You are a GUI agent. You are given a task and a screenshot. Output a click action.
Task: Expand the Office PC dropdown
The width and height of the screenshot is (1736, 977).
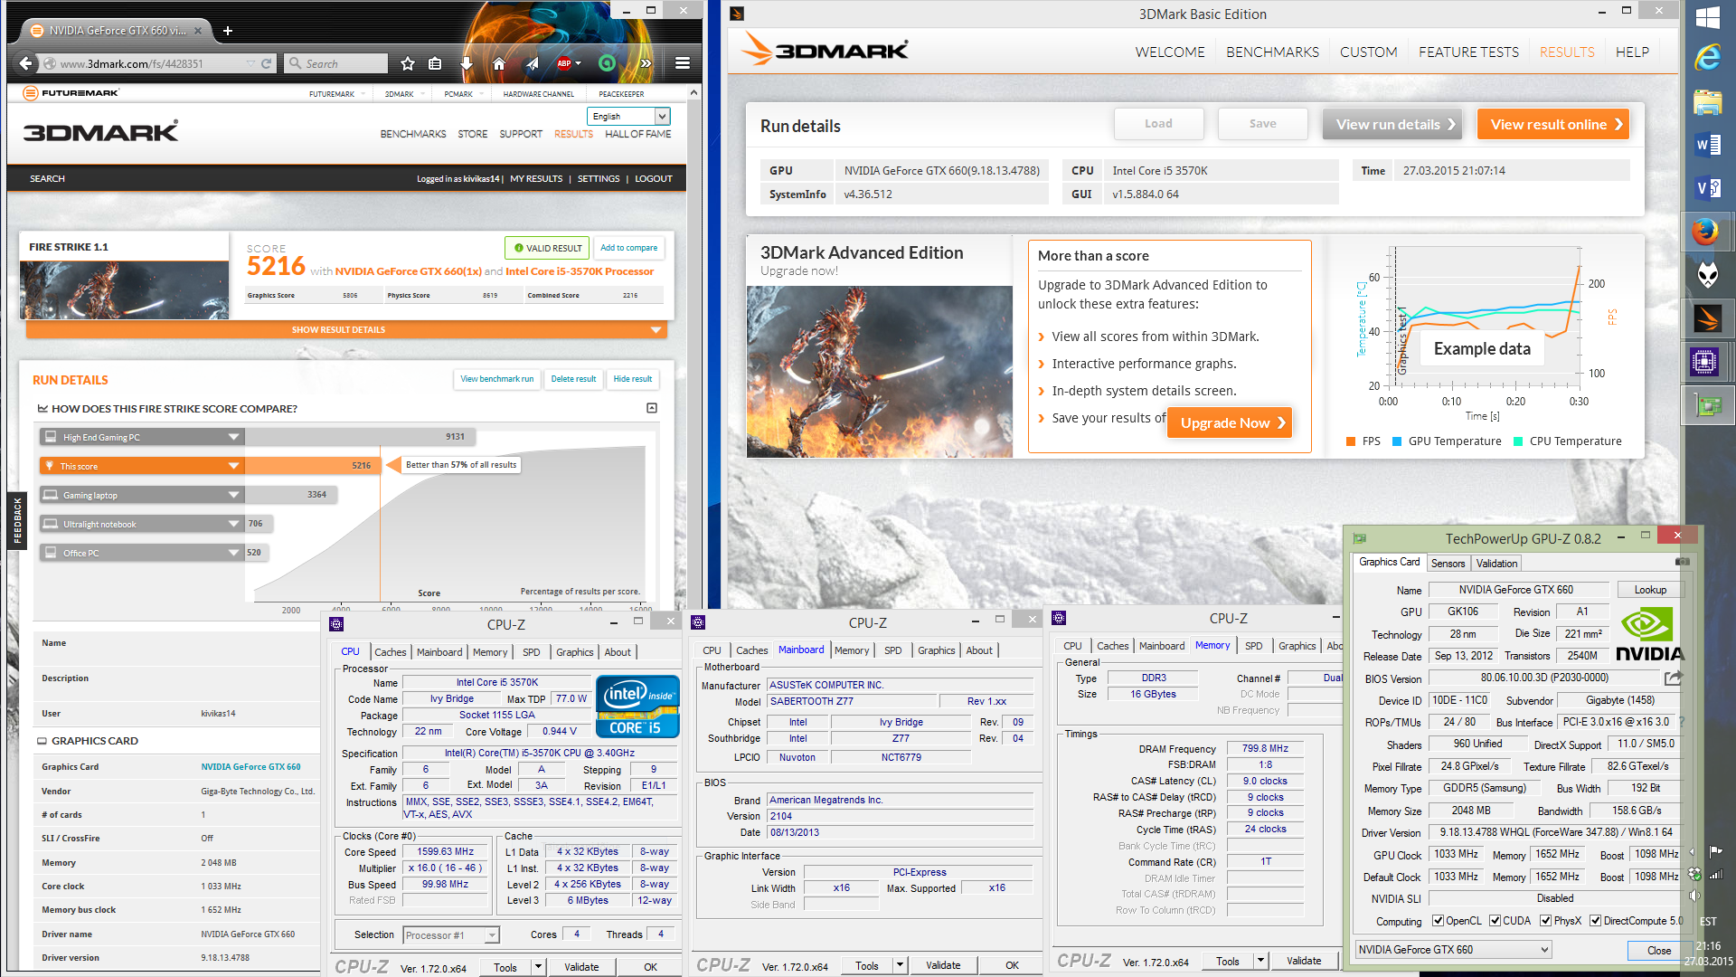233,553
